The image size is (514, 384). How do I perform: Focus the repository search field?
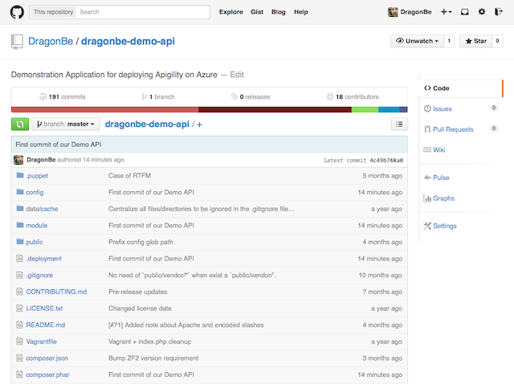pos(143,12)
